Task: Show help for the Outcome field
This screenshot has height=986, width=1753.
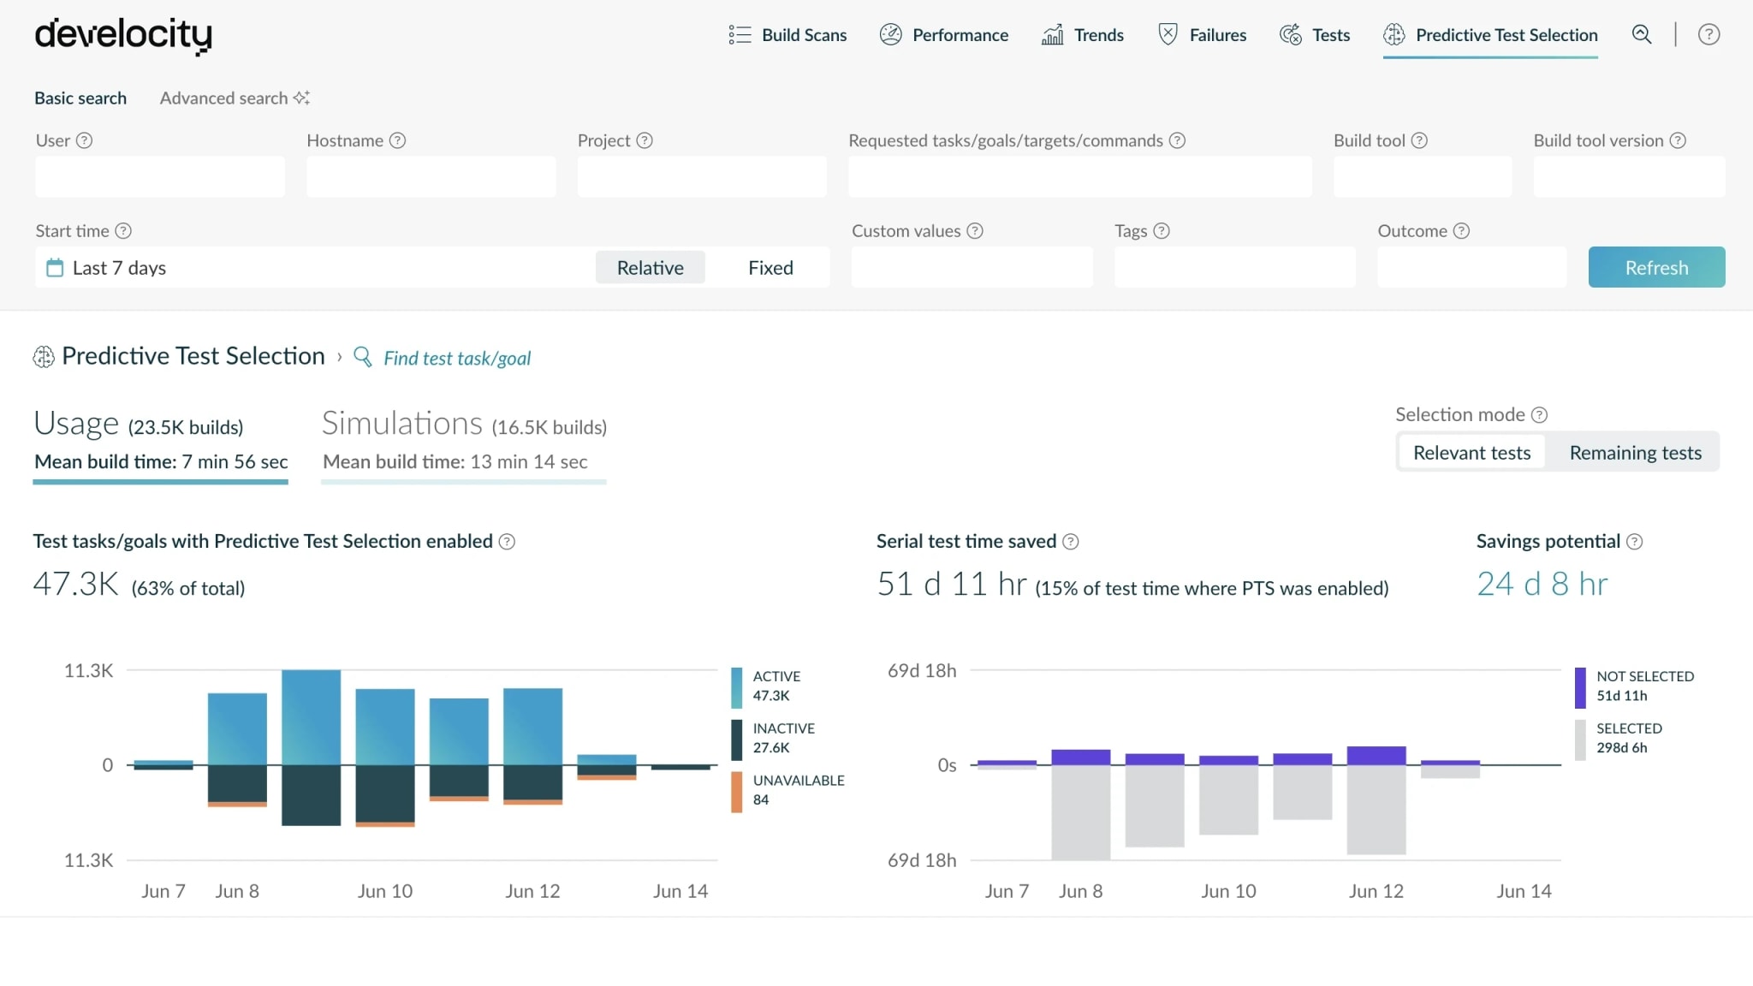Action: (1461, 231)
